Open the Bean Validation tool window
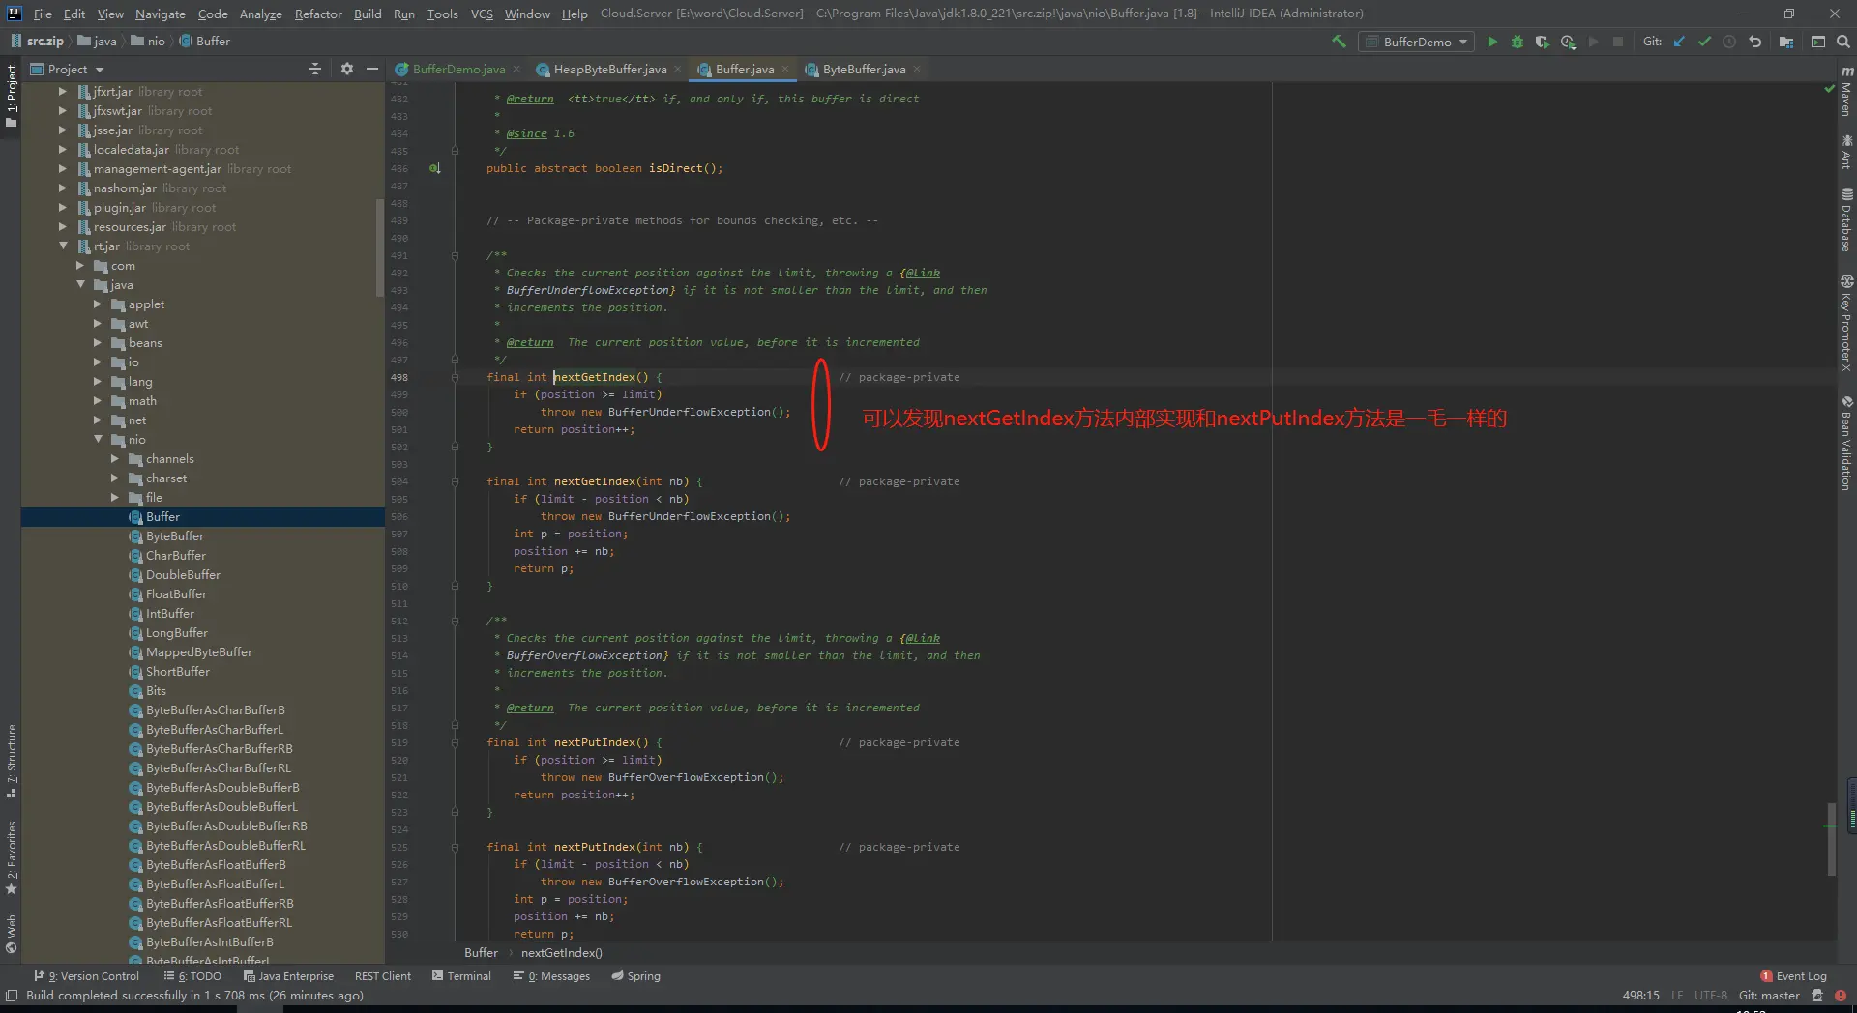1857x1013 pixels. 1846,442
